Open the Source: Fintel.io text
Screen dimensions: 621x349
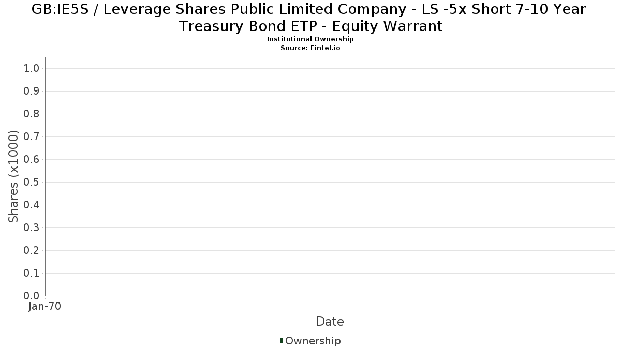click(x=310, y=48)
